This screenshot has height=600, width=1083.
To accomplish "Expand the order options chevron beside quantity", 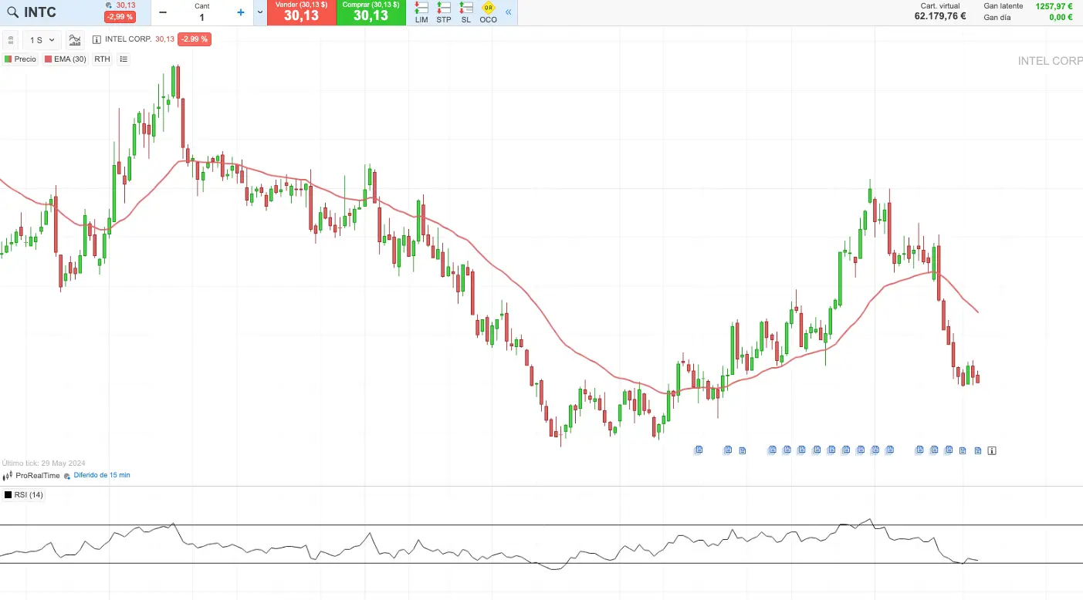I will point(260,12).
